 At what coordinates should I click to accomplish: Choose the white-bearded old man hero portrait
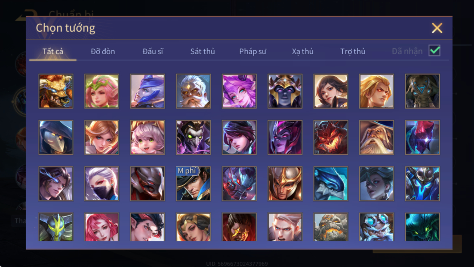[x=193, y=91]
